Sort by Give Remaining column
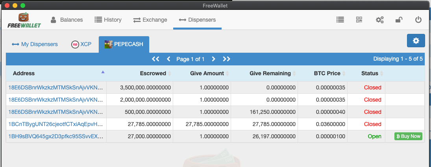The image size is (431, 167). [265, 73]
